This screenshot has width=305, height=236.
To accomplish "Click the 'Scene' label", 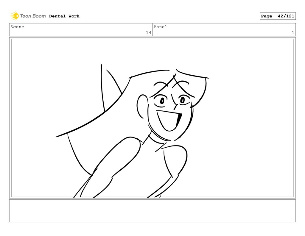I will [x=17, y=27].
